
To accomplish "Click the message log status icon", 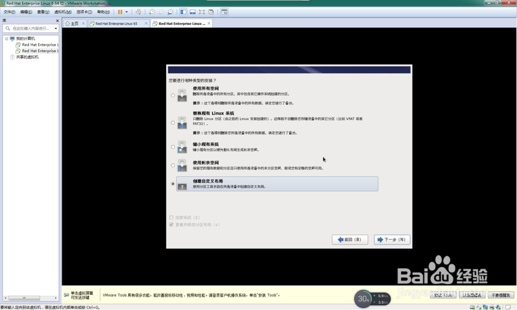I will coord(508,307).
